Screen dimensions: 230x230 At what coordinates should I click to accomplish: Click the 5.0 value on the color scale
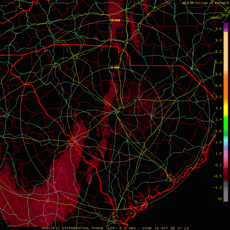pos(218,97)
